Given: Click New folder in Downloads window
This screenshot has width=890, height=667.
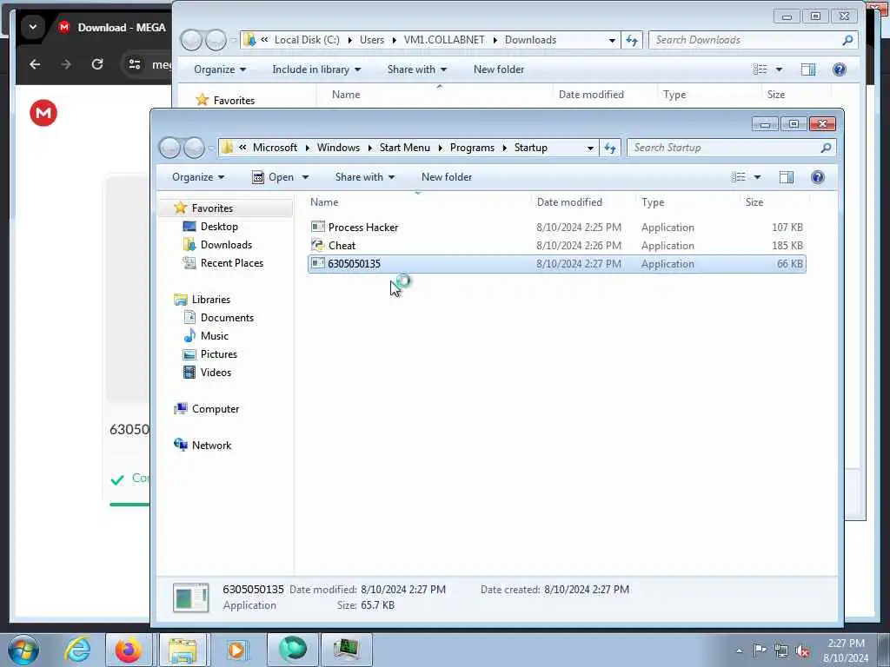Looking at the screenshot, I should [x=499, y=69].
